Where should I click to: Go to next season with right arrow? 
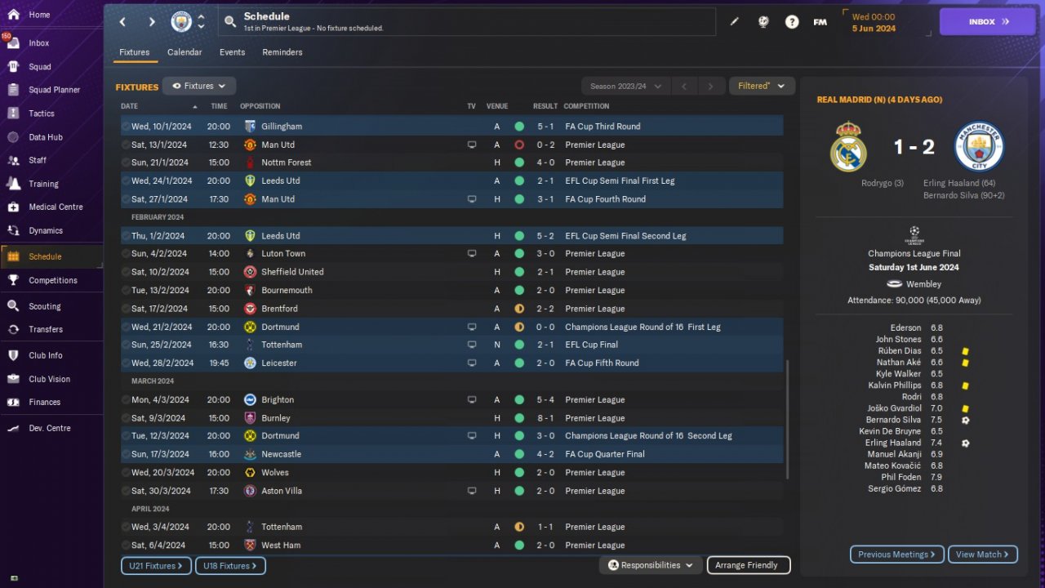[x=711, y=86]
